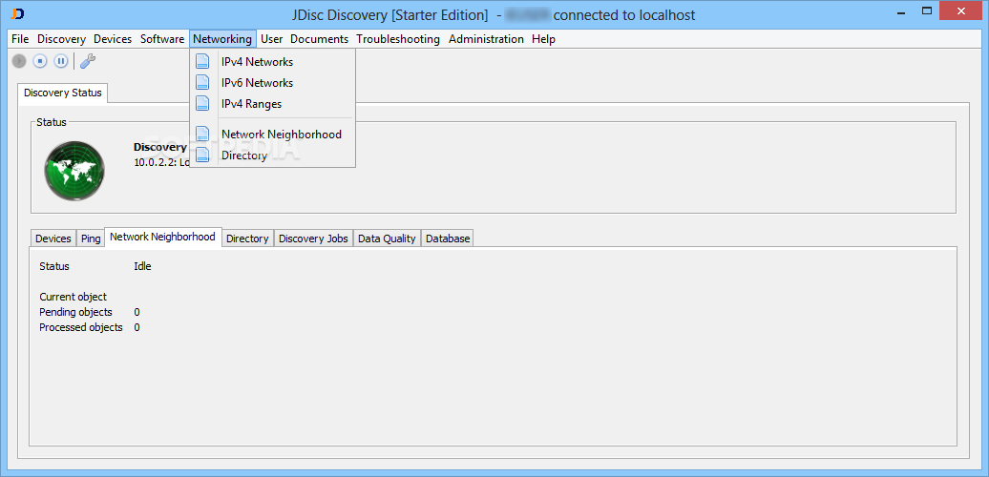Image resolution: width=989 pixels, height=477 pixels.
Task: Click the document icon beside IPv4 Networks
Action: click(202, 62)
